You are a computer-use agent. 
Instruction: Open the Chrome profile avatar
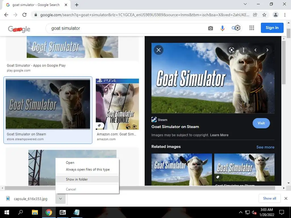(276, 15)
